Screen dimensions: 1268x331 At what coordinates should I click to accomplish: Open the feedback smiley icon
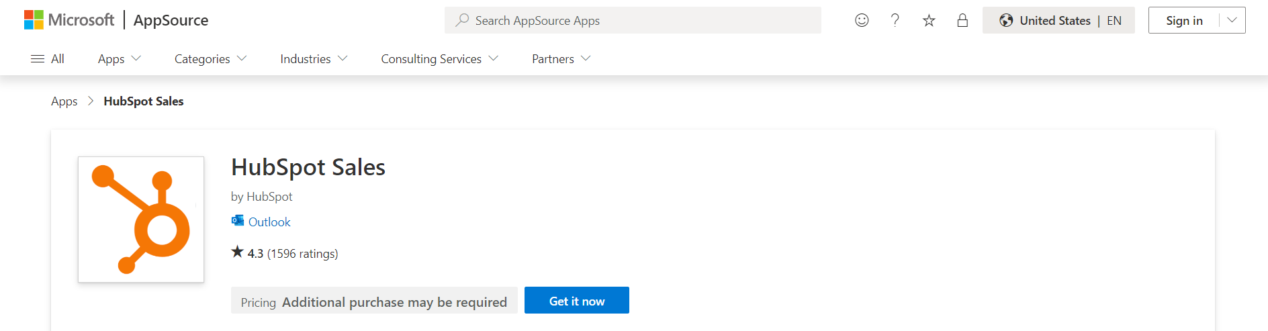pyautogui.click(x=862, y=20)
